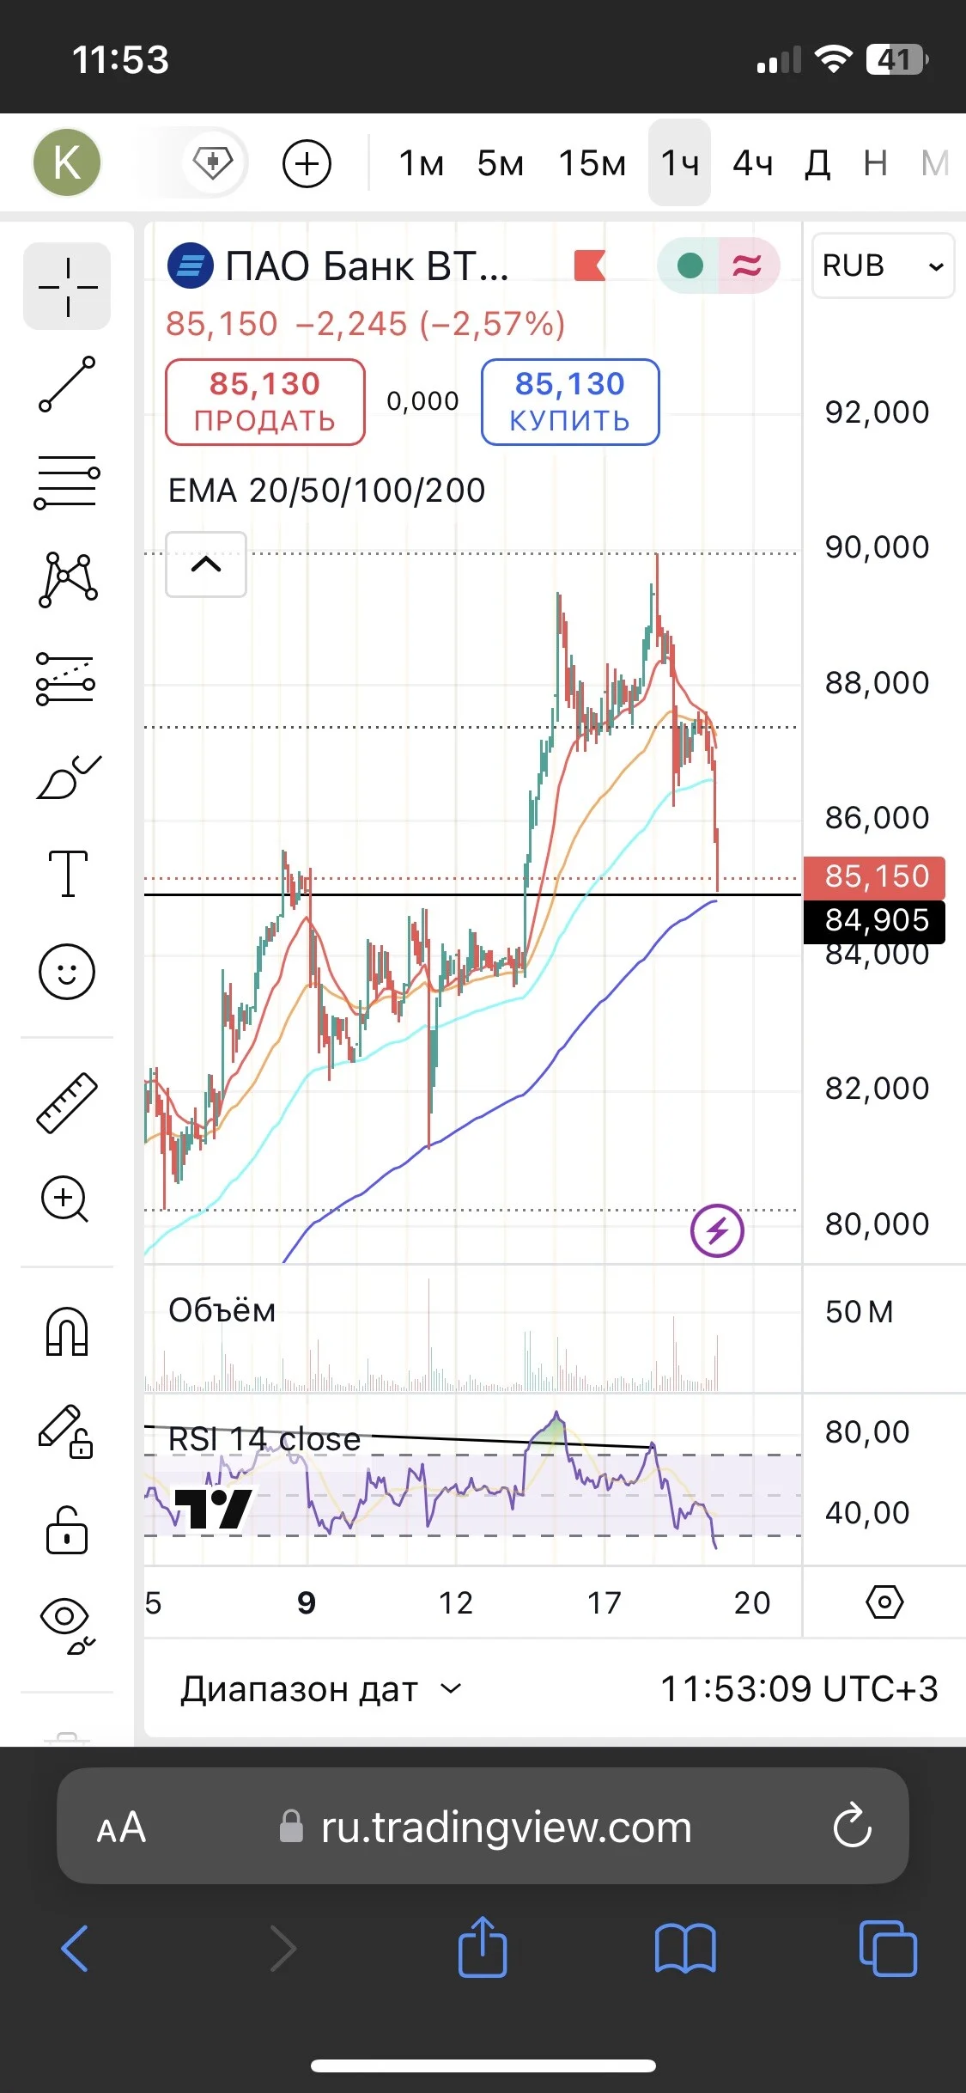Select the ruler measure tool
966x2093 pixels.
(x=67, y=1102)
